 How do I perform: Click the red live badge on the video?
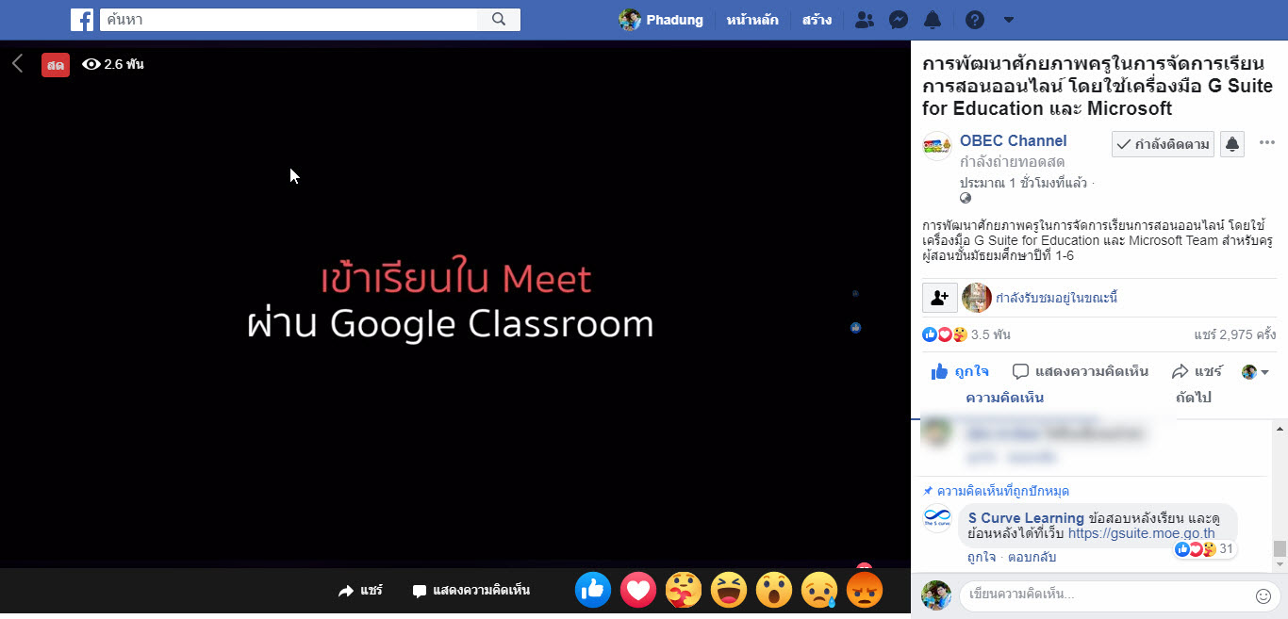pyautogui.click(x=56, y=64)
